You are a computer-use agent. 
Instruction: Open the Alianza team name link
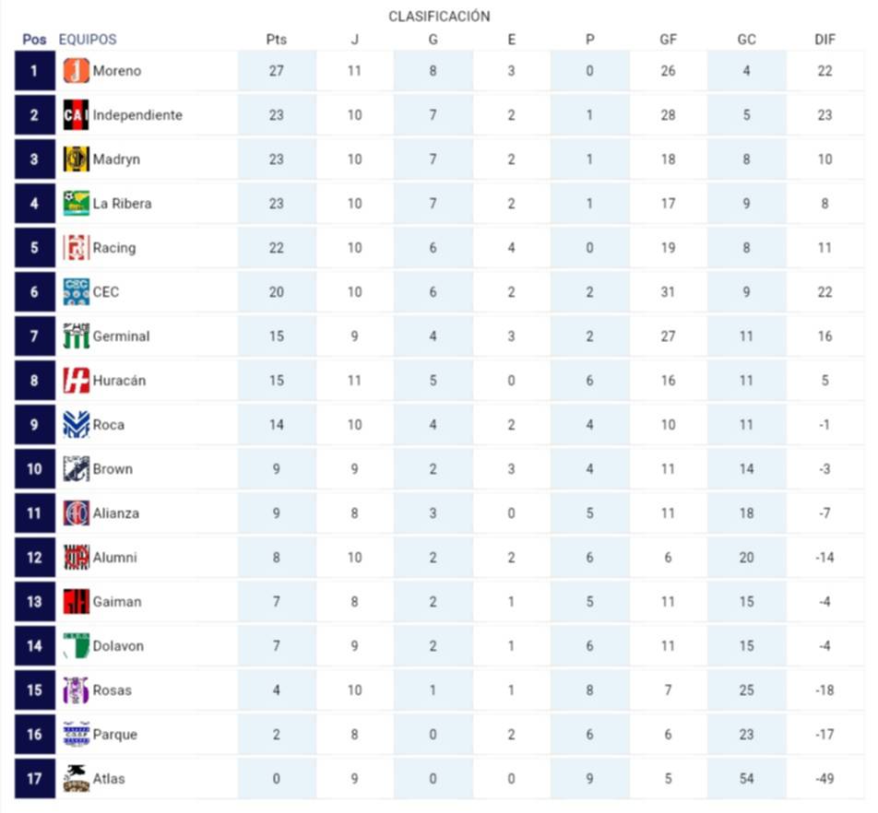116,513
